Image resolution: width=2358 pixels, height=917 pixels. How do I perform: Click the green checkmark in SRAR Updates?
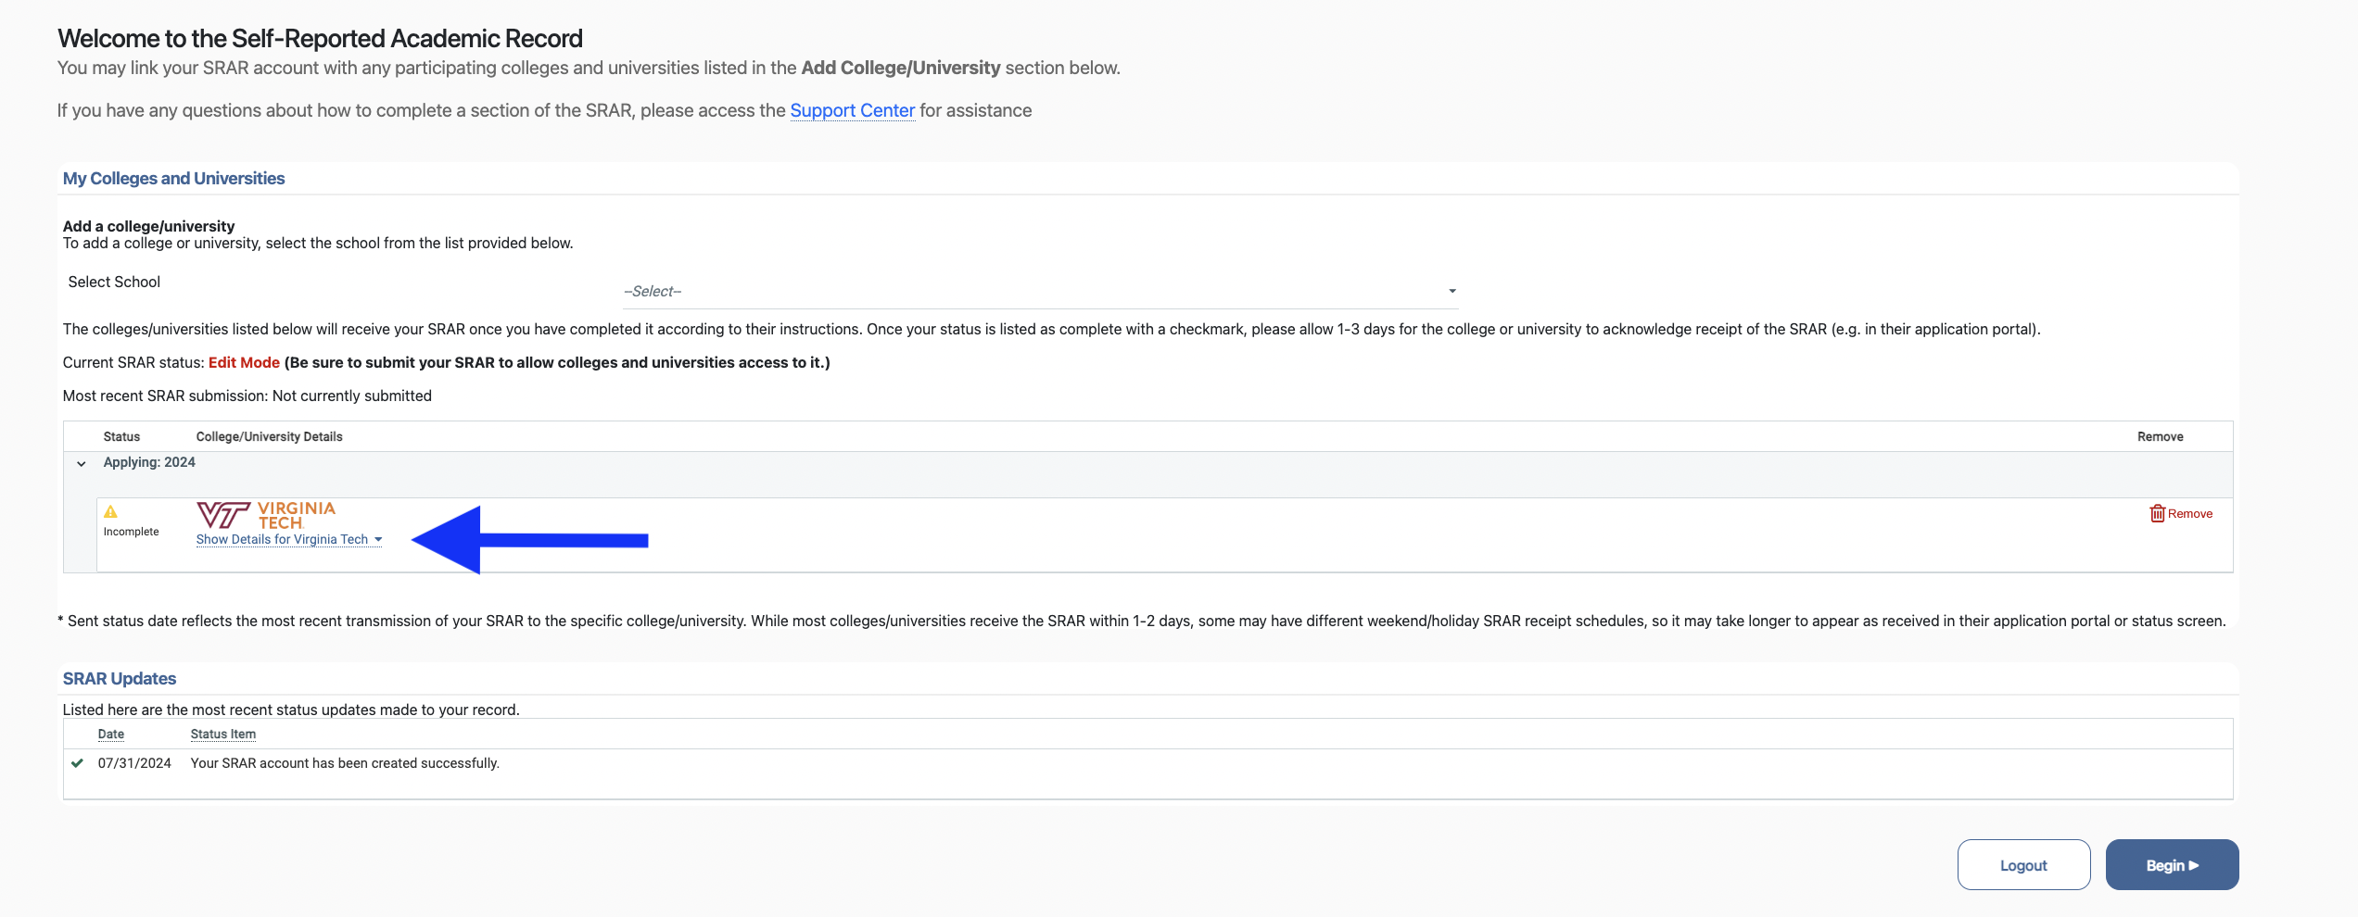click(78, 763)
